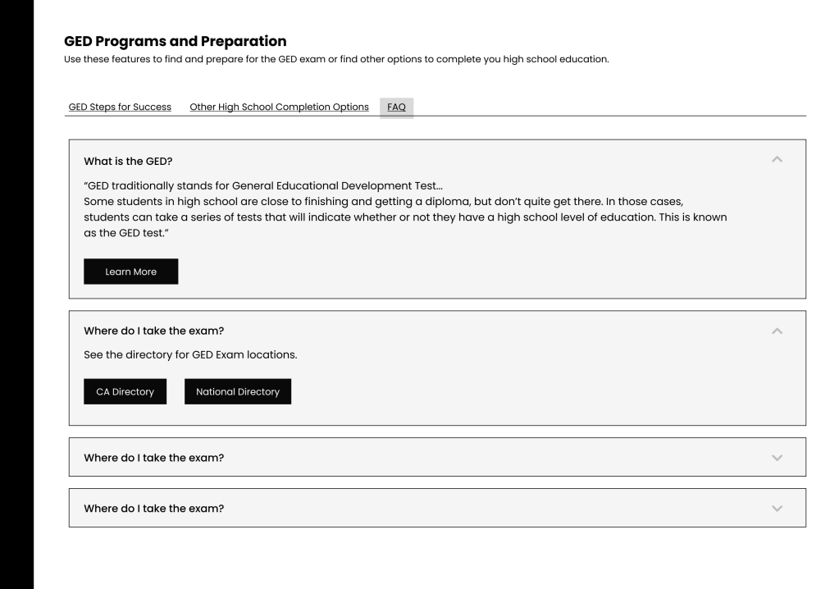The height and width of the screenshot is (589, 839).
Task: Click the "GED Programs and Preparation" heading
Action: pos(175,40)
